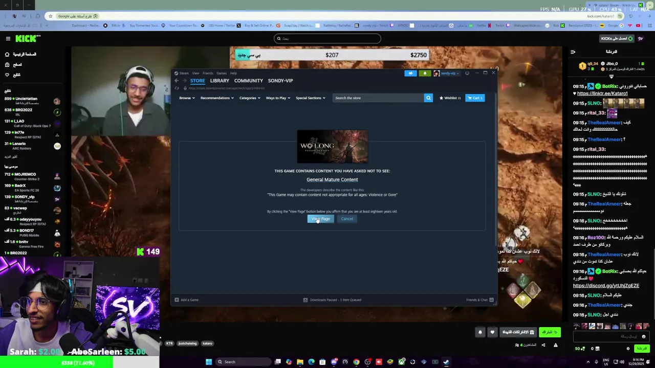Click the View Page button
Viewport: 655px width, 368px height.
pos(320,219)
